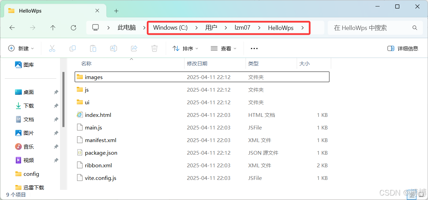The image size is (428, 200).
Task: Toggle the 详细信息 details pane
Action: point(403,48)
